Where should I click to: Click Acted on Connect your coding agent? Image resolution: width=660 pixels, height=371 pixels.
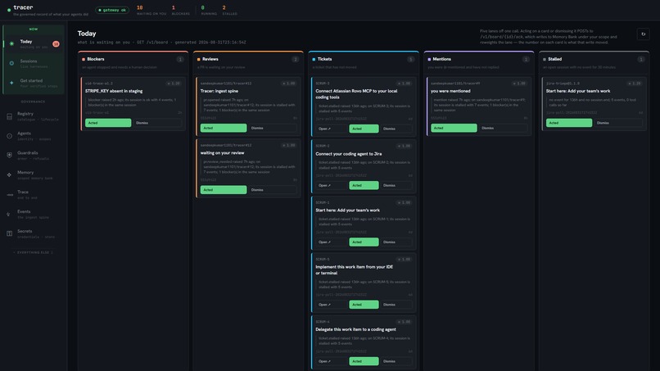(x=364, y=185)
